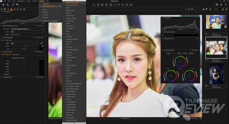229x124 pixels.
Task: Click the Kelvin value field 5000
Action: [42, 46]
